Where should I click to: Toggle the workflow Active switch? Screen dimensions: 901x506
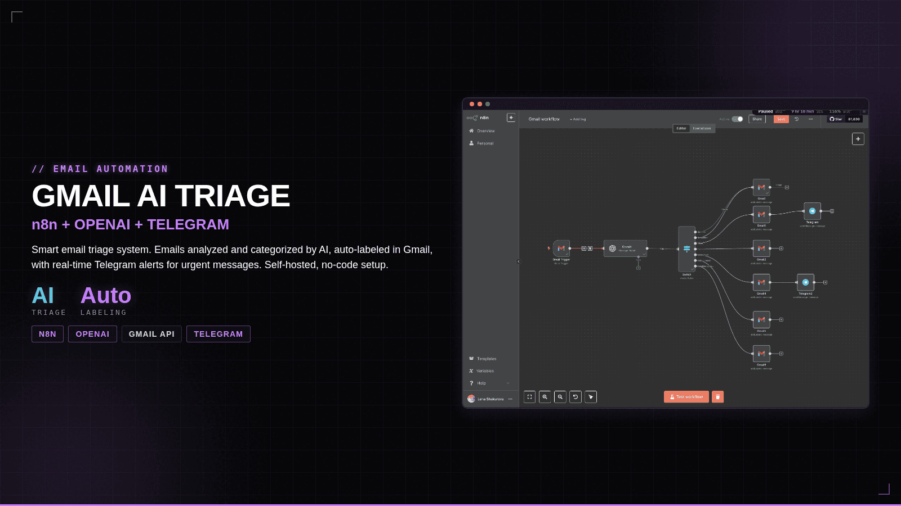tap(737, 119)
